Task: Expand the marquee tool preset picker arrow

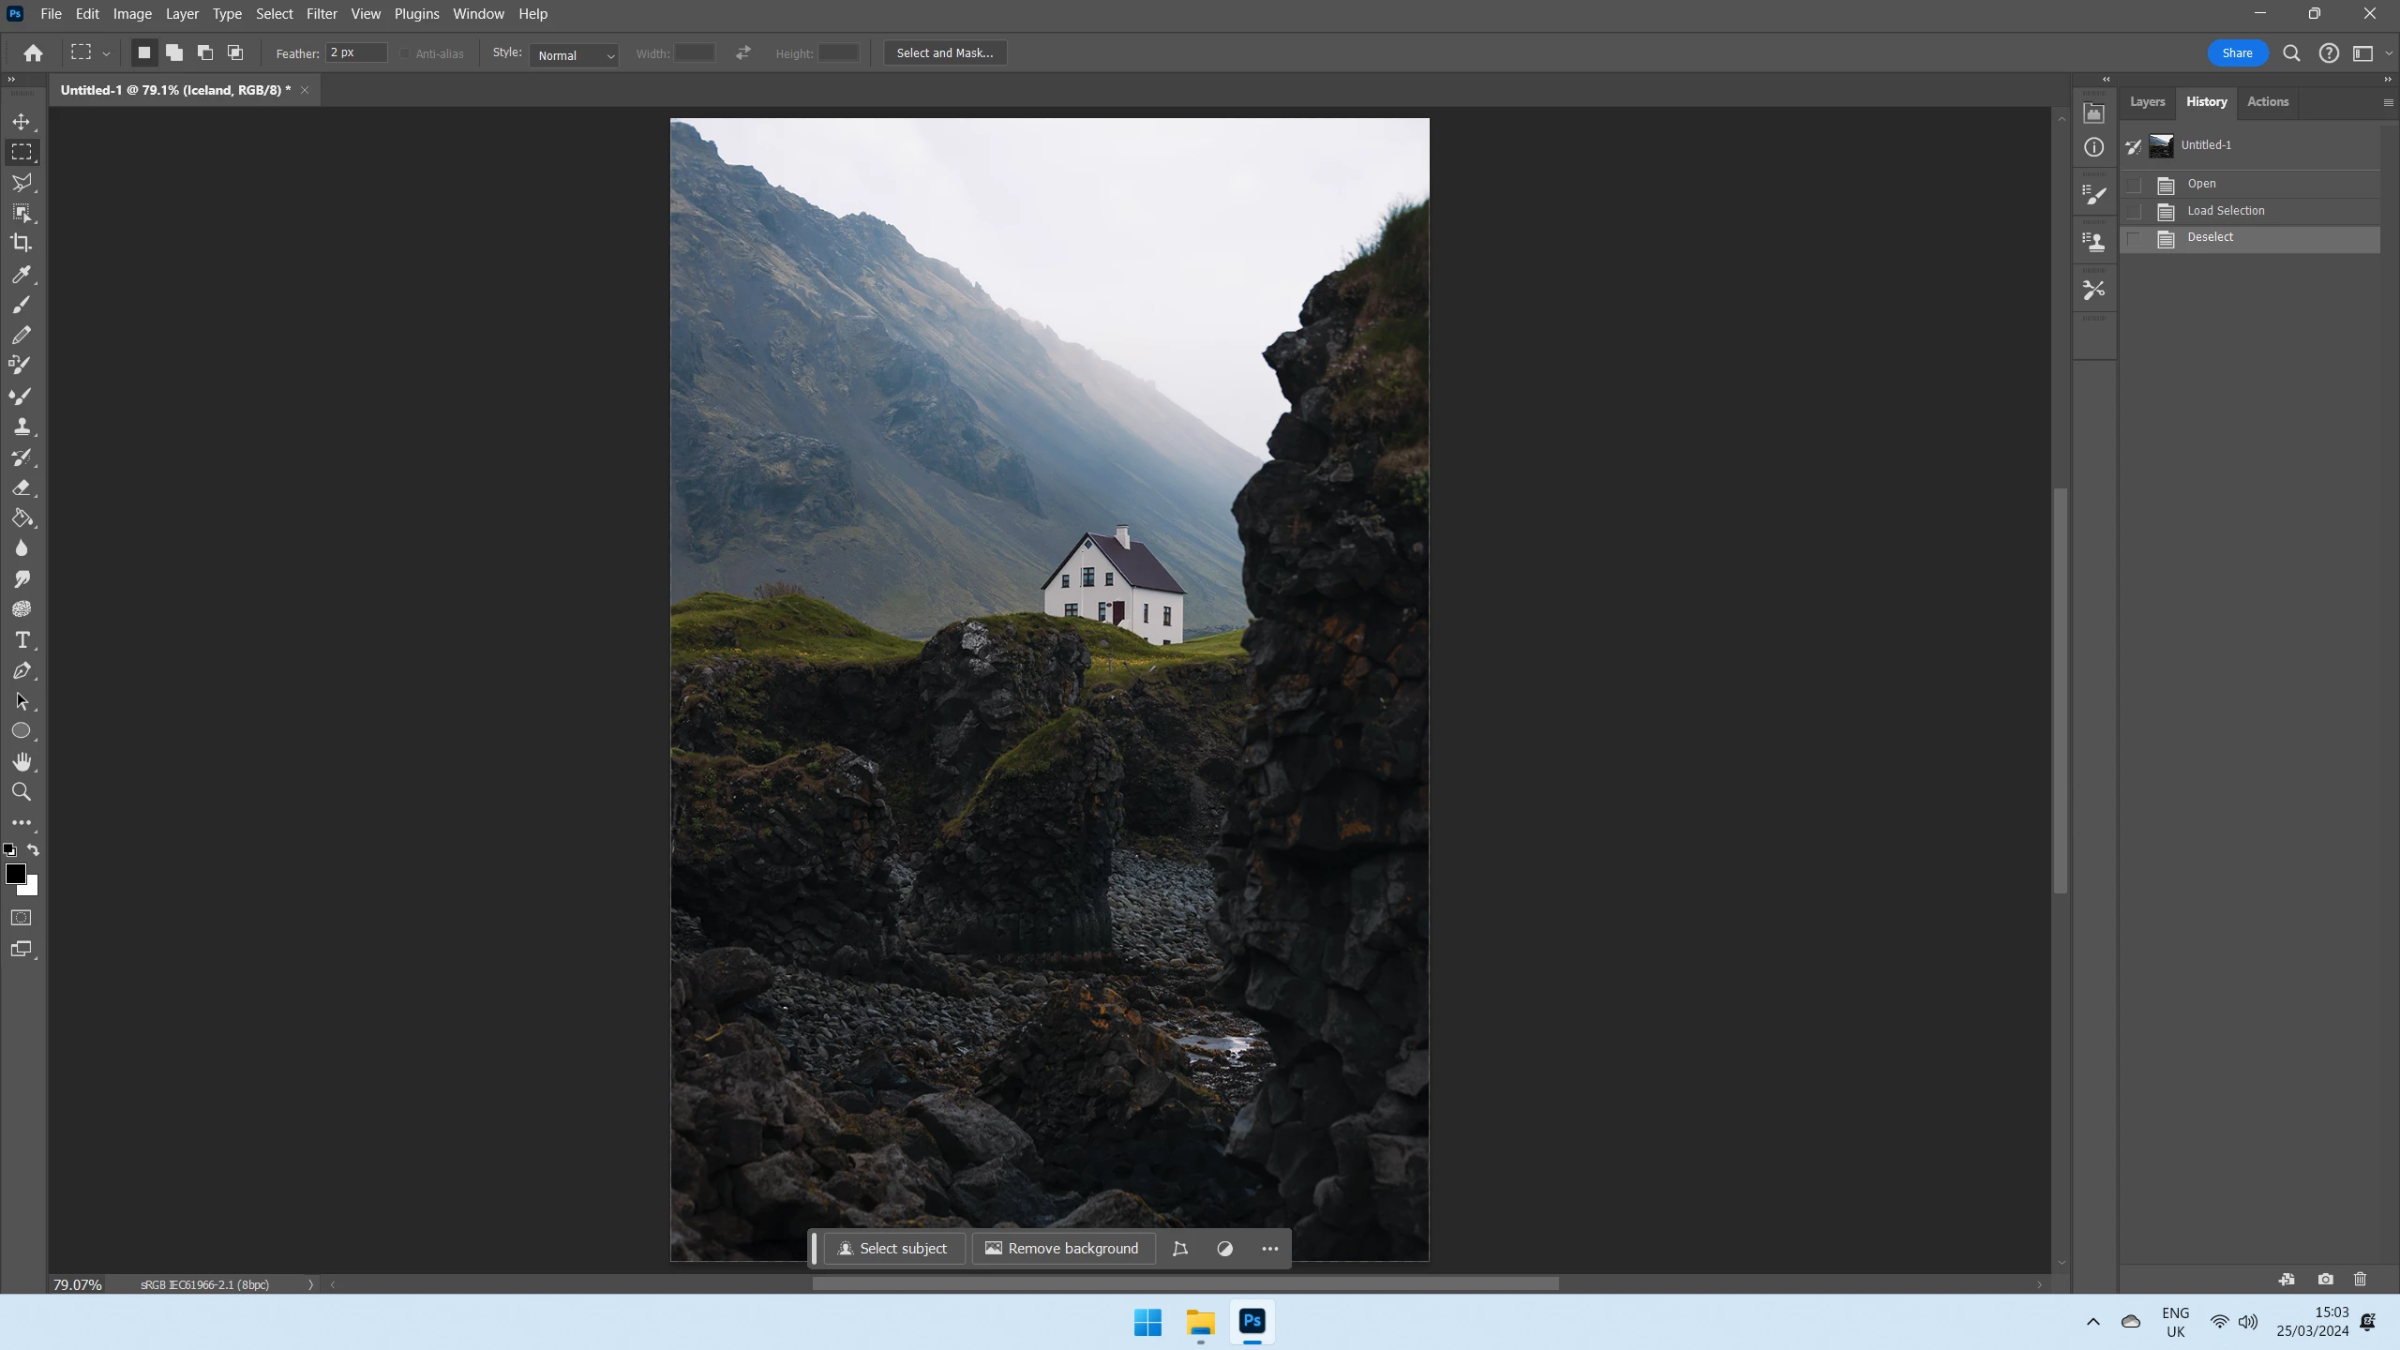Action: [106, 54]
